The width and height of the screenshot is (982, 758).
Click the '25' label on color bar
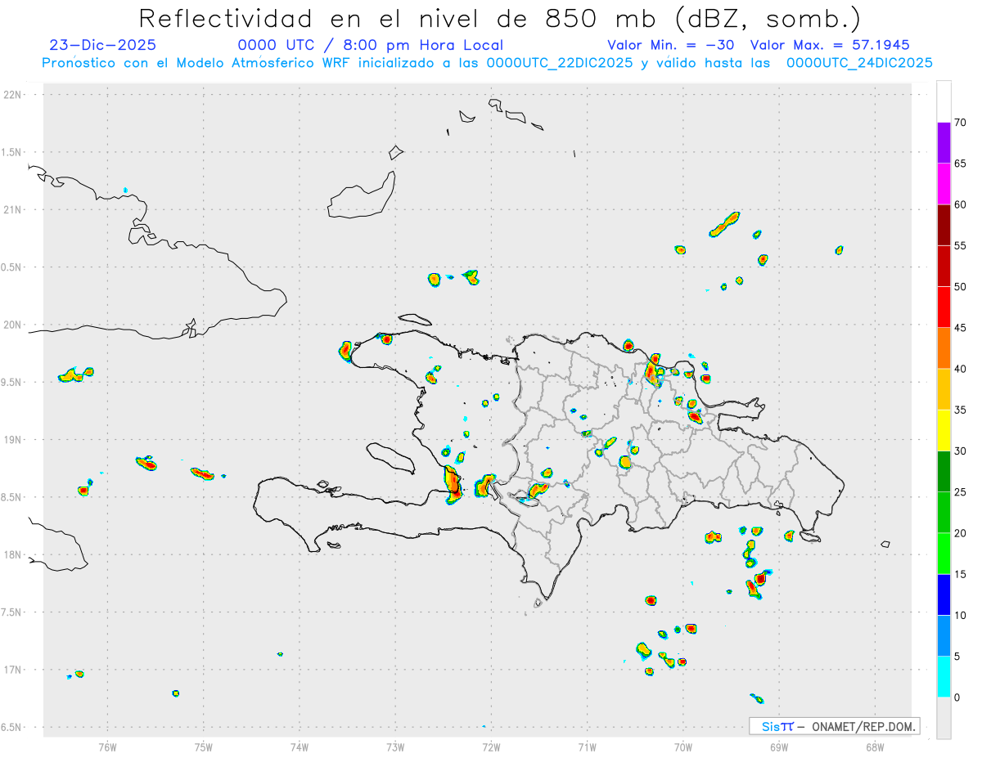coord(961,492)
